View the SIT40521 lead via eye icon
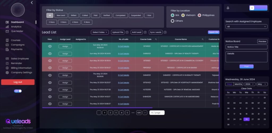This screenshot has width=272, height=133. [x=50, y=46]
